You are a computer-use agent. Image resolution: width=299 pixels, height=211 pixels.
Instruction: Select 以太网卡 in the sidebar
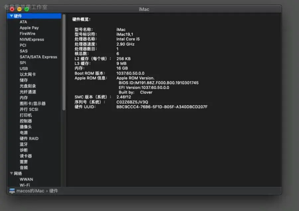click(28, 74)
